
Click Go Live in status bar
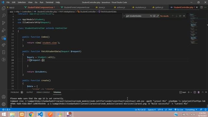click(179, 110)
